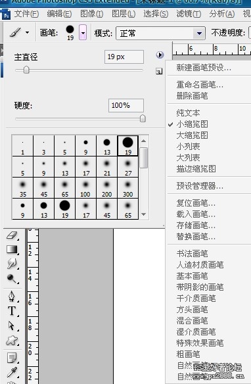Click brush list scrollbar down arrow
The height and width of the screenshot is (384, 251).
pyautogui.click(x=144, y=214)
